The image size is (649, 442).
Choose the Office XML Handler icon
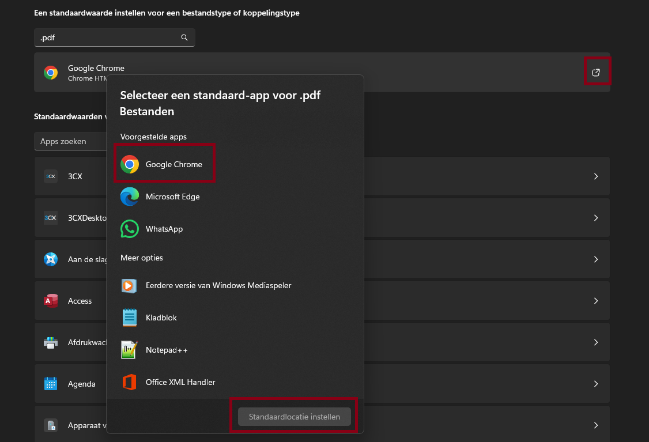tap(129, 382)
